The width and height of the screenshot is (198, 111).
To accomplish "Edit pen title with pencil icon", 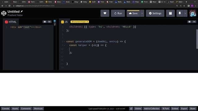I will pos(22,11).
